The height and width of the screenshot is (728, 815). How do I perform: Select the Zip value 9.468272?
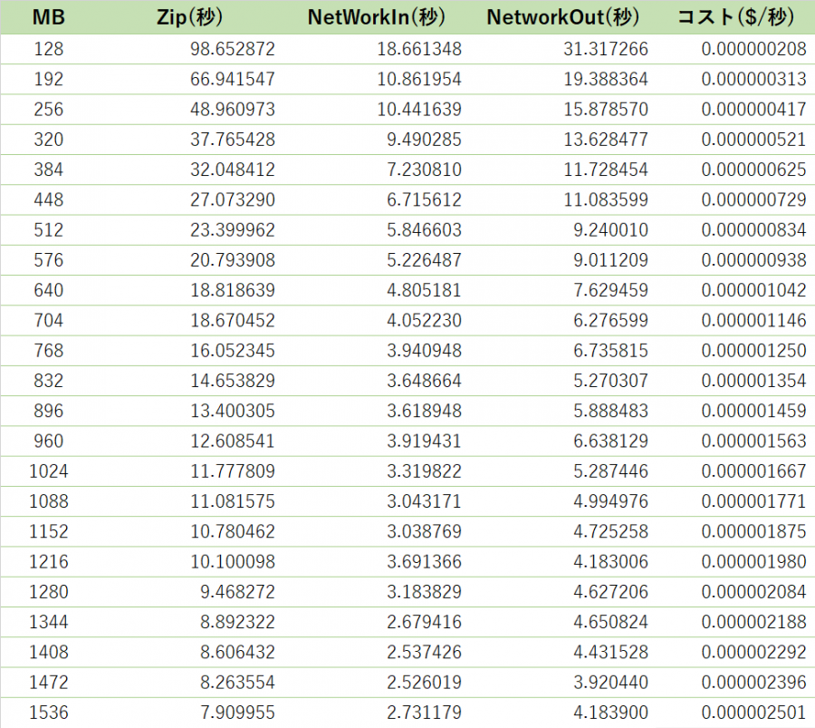pyautogui.click(x=237, y=592)
